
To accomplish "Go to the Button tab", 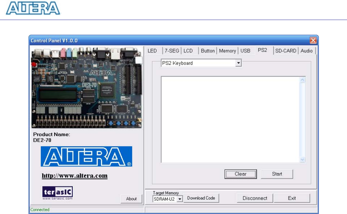I will (x=207, y=51).
